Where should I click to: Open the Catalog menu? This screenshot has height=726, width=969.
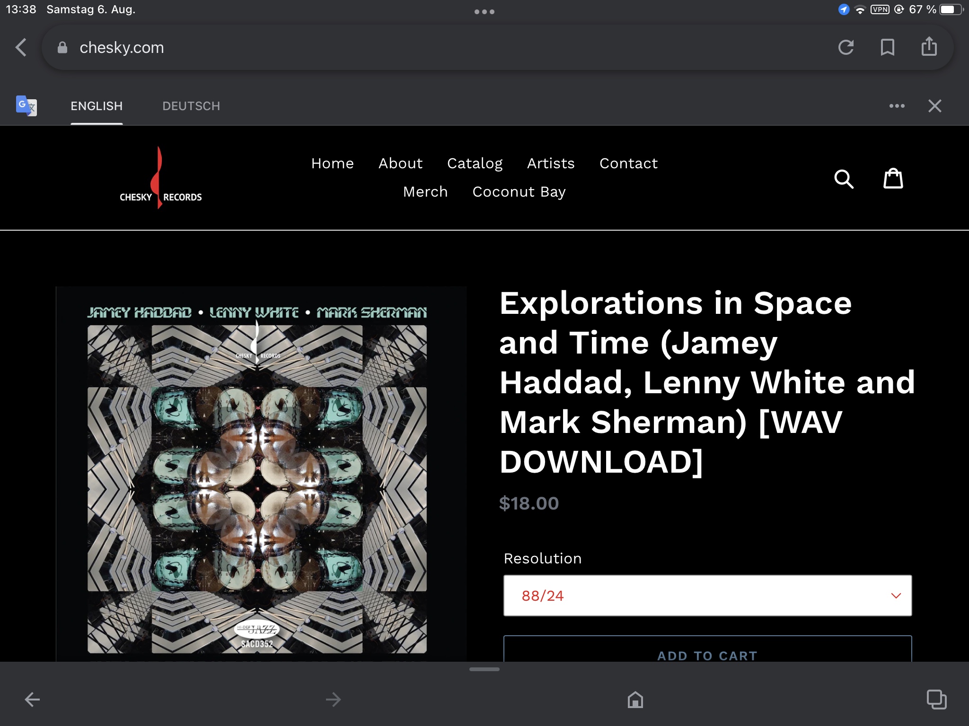point(475,164)
